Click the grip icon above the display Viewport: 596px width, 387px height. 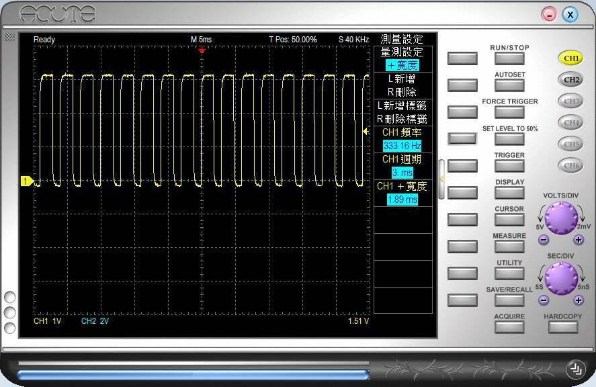(9, 37)
